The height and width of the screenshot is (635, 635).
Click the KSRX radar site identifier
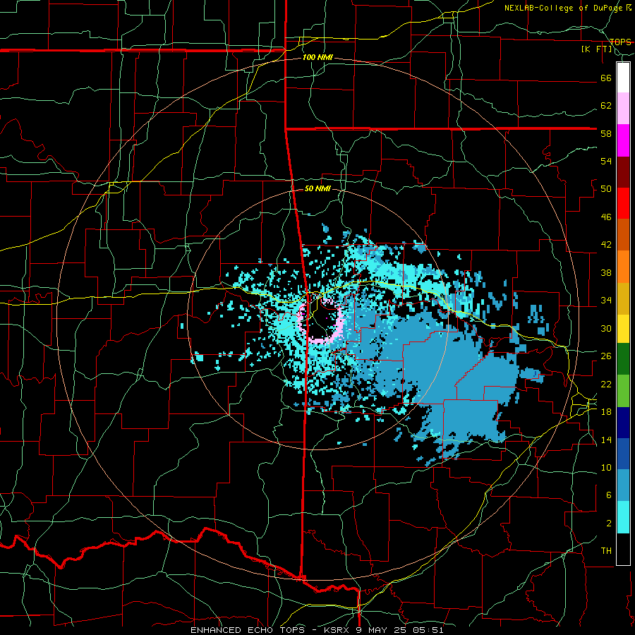(339, 630)
